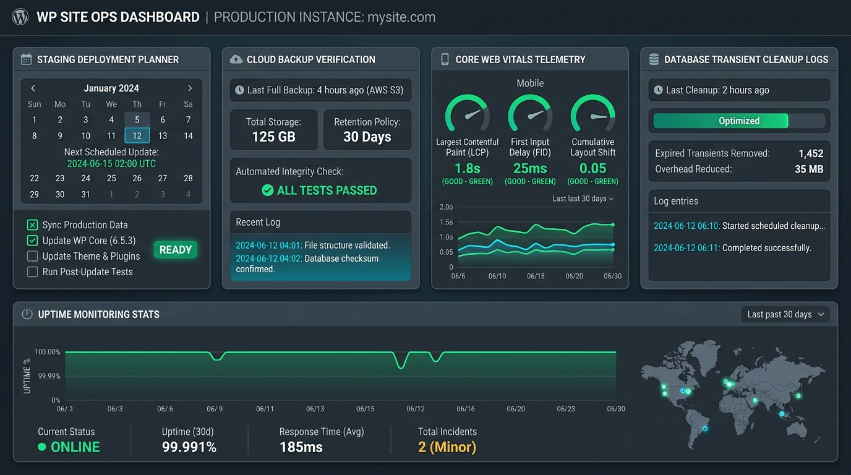Click the green checkmark beside All Tests Passed

(267, 190)
